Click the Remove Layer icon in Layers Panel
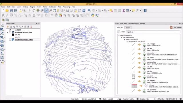The height and width of the screenshot is (103, 183). tap(31, 27)
